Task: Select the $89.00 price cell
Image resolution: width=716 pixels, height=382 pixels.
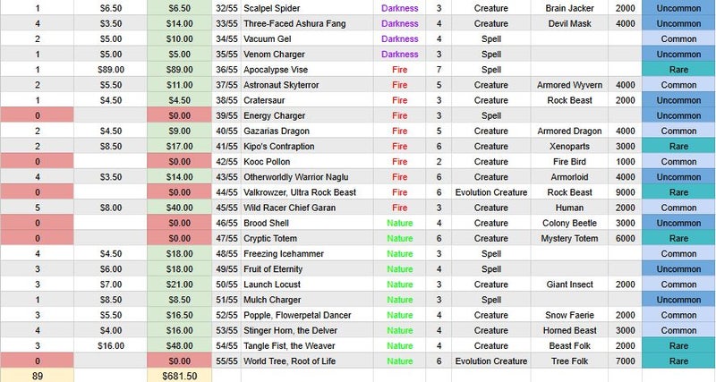Action: pyautogui.click(x=110, y=70)
